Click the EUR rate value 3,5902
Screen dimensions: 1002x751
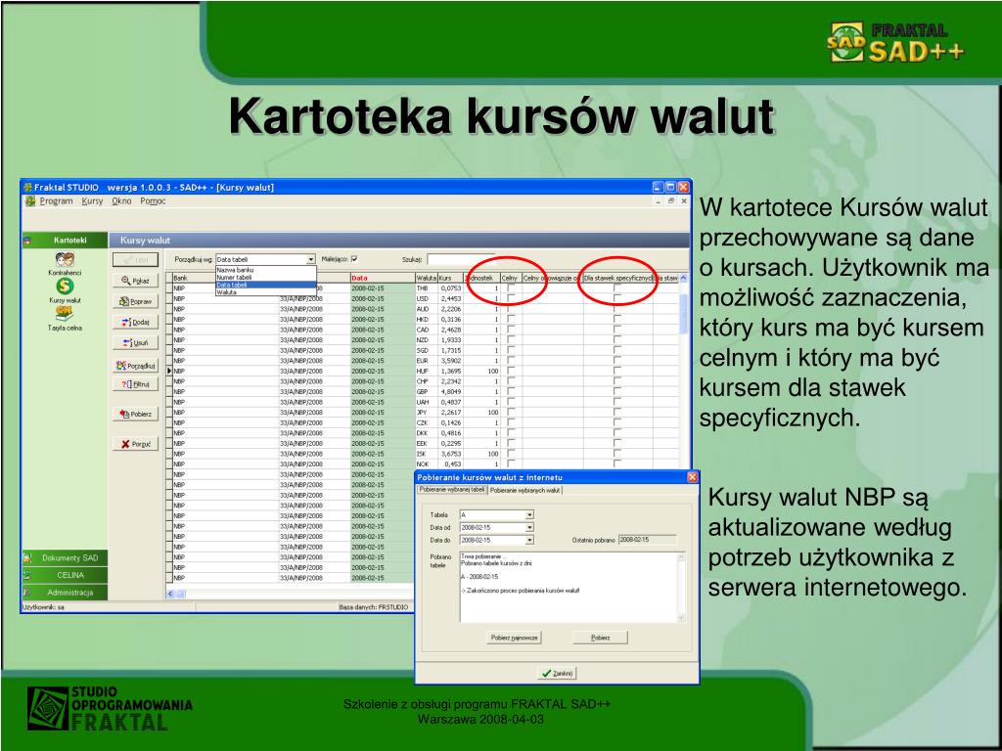coord(451,361)
